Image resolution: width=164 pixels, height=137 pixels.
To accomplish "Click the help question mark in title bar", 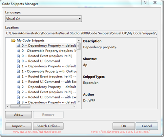I will (x=145, y=3).
